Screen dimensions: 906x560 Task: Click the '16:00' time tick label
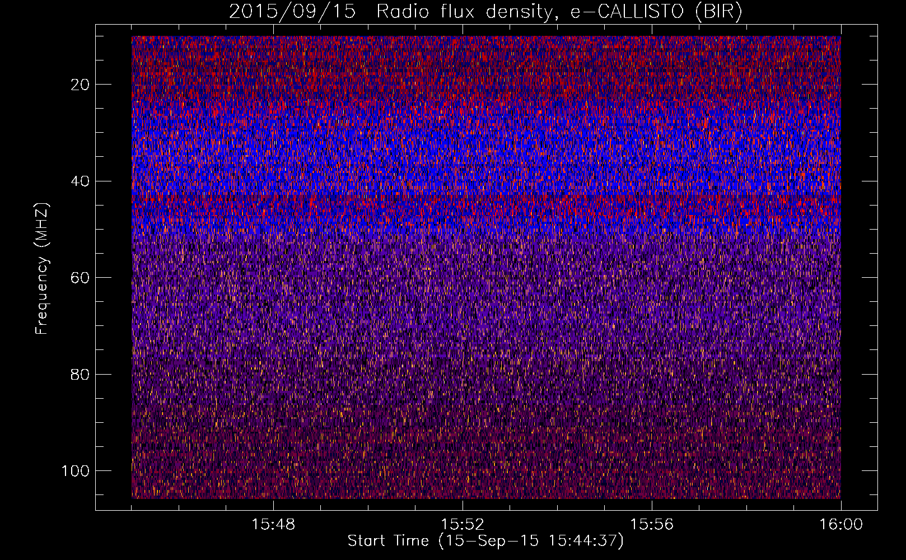coord(841,525)
